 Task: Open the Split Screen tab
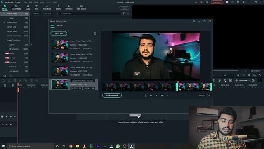(x=82, y=7)
